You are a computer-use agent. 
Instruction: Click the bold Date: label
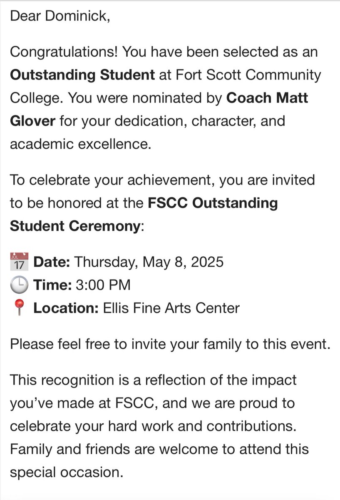[x=52, y=262]
